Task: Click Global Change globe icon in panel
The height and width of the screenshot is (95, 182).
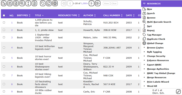Action: (144, 43)
